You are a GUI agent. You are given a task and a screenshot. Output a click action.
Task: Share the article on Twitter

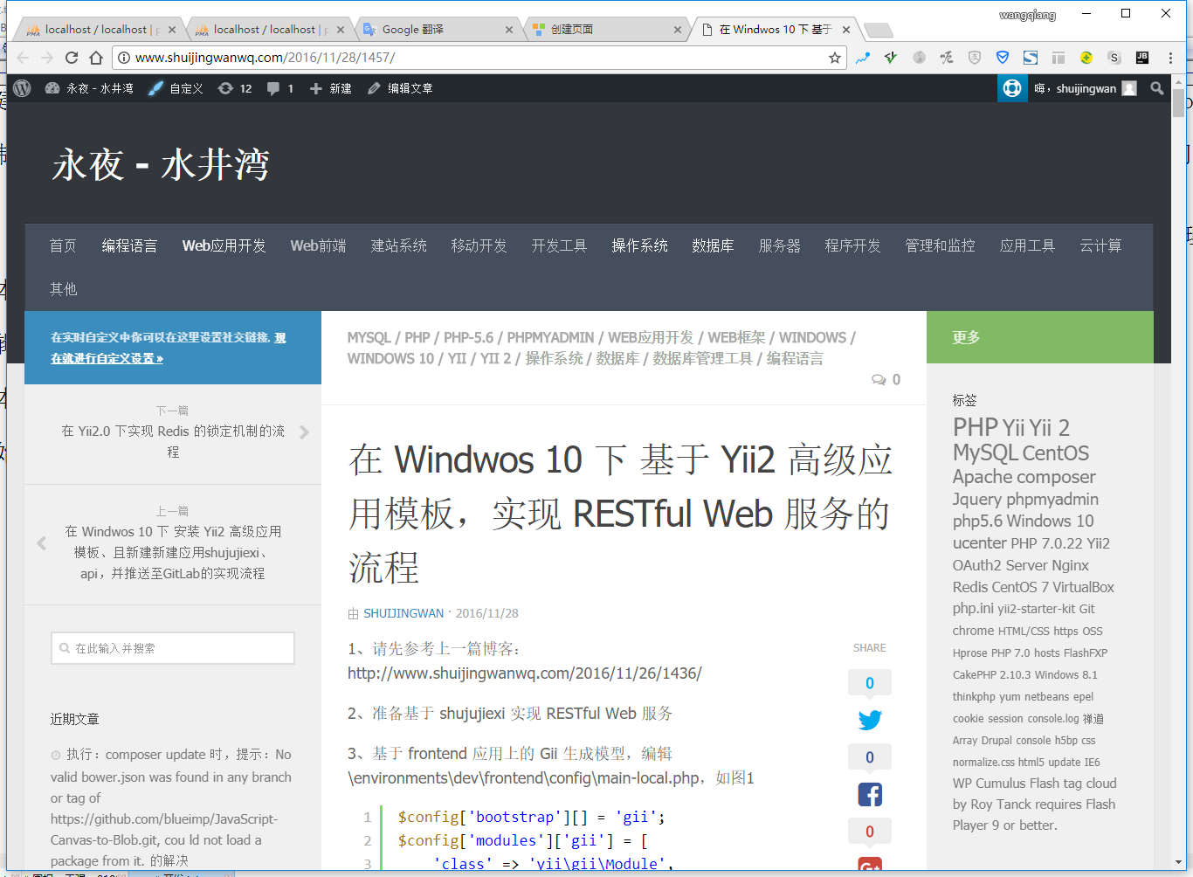tap(870, 720)
